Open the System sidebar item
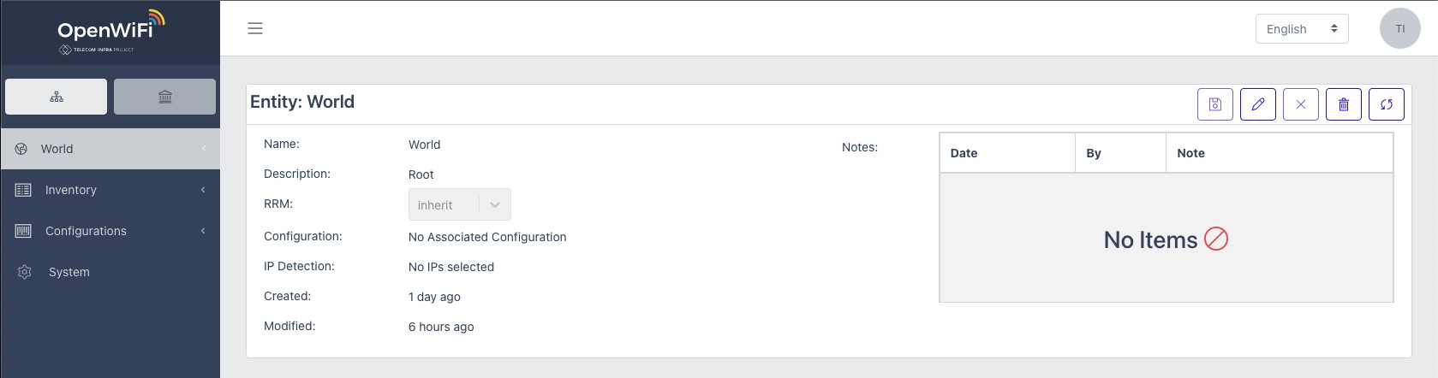1438x378 pixels. pos(69,272)
